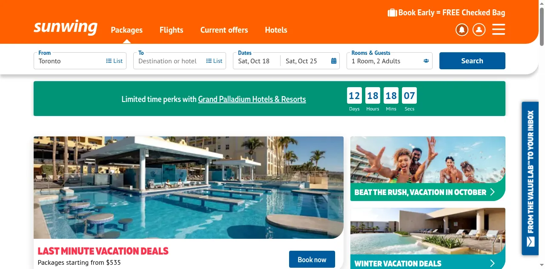Expand Rooms & Guests selector
The width and height of the screenshot is (545, 269).
(390, 61)
